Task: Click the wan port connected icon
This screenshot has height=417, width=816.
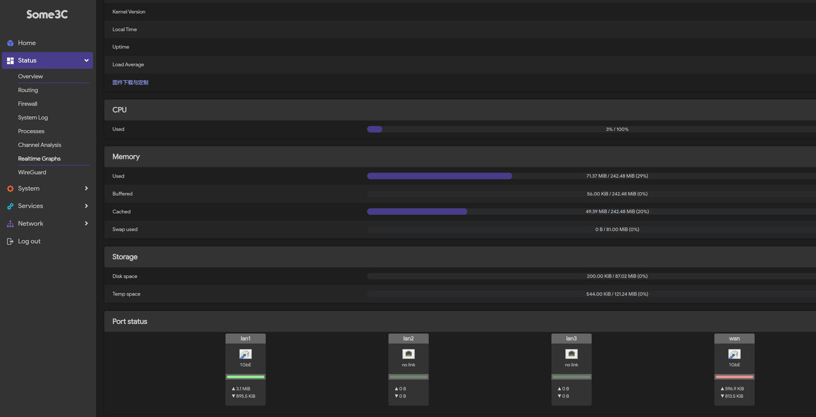Action: coord(734,354)
